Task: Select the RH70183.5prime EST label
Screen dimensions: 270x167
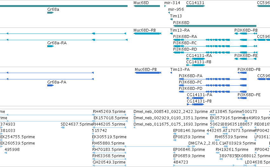Action: (109, 150)
